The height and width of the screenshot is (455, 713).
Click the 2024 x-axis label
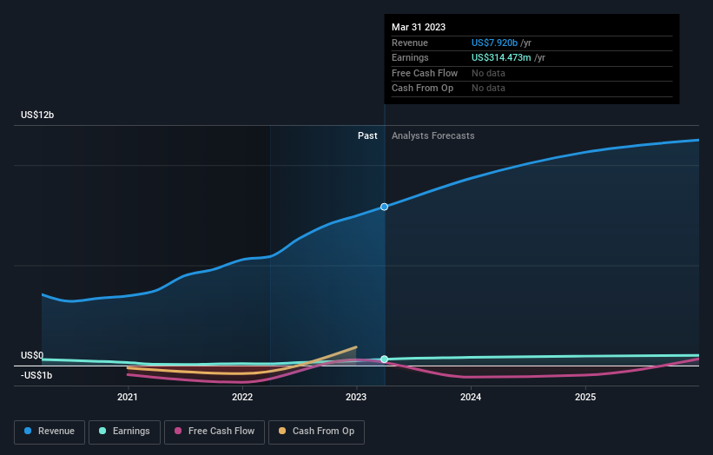471,397
